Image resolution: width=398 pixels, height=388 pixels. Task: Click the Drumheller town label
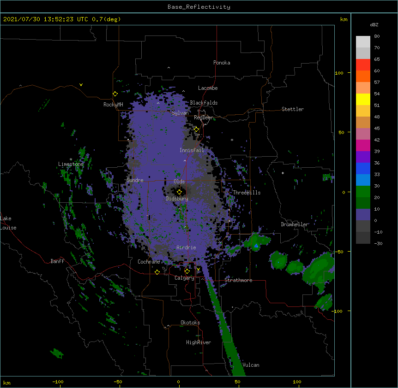pos(295,224)
